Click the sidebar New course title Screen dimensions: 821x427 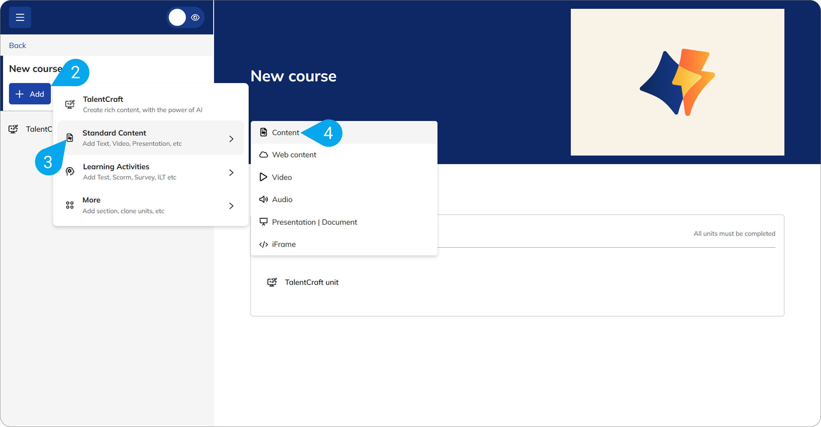[35, 68]
